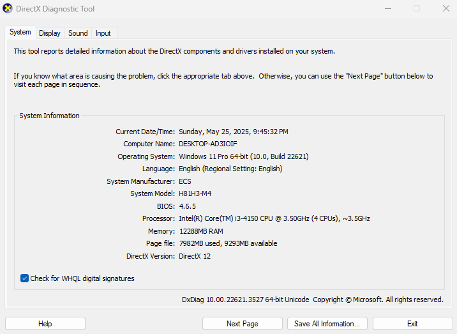The height and width of the screenshot is (334, 457).
Task: Select system model H81H3-M4
Action: (x=195, y=194)
